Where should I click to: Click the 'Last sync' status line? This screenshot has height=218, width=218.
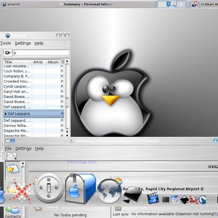[x=165, y=214]
